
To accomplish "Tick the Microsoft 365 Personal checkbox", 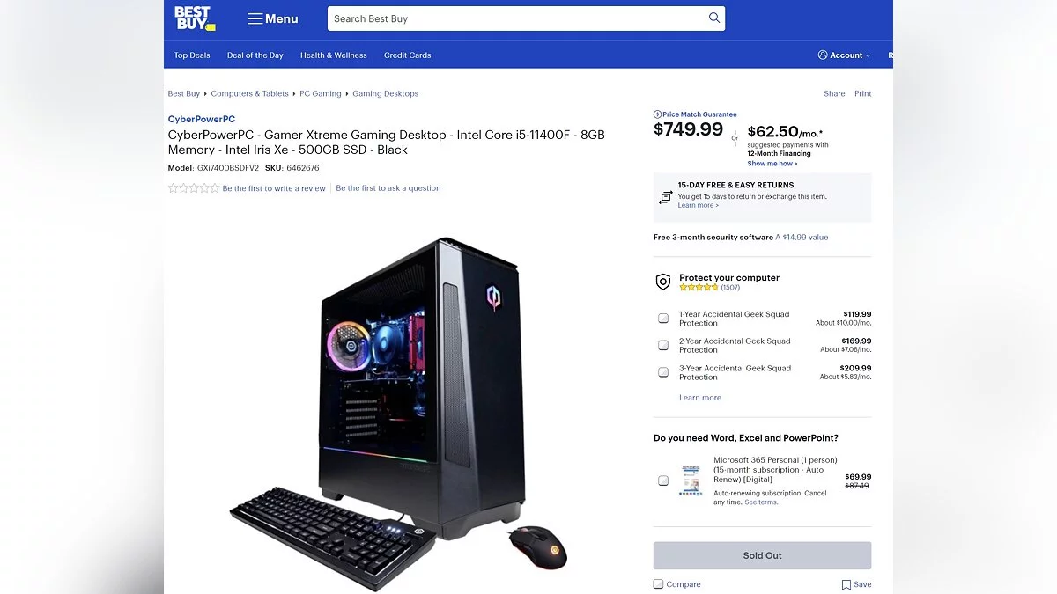I will point(663,480).
